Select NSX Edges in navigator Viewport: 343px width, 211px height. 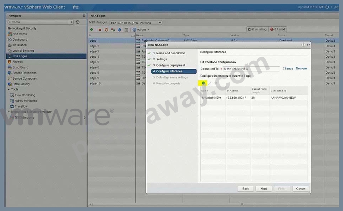pos(46,56)
